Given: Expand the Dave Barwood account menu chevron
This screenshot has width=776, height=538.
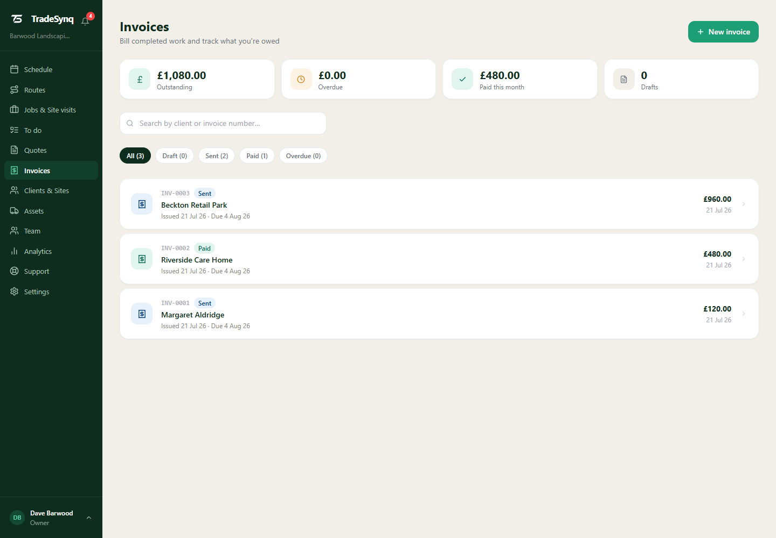Looking at the screenshot, I should coord(89,518).
